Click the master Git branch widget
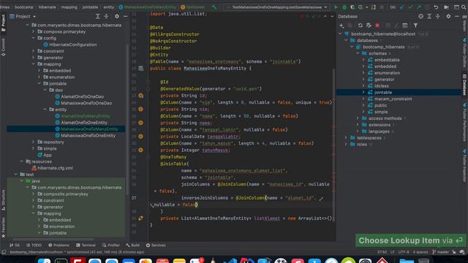 click(x=440, y=252)
